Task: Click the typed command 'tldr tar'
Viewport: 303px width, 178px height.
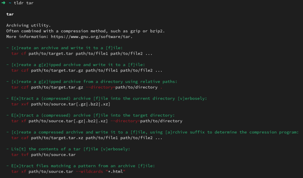Action: point(24,3)
